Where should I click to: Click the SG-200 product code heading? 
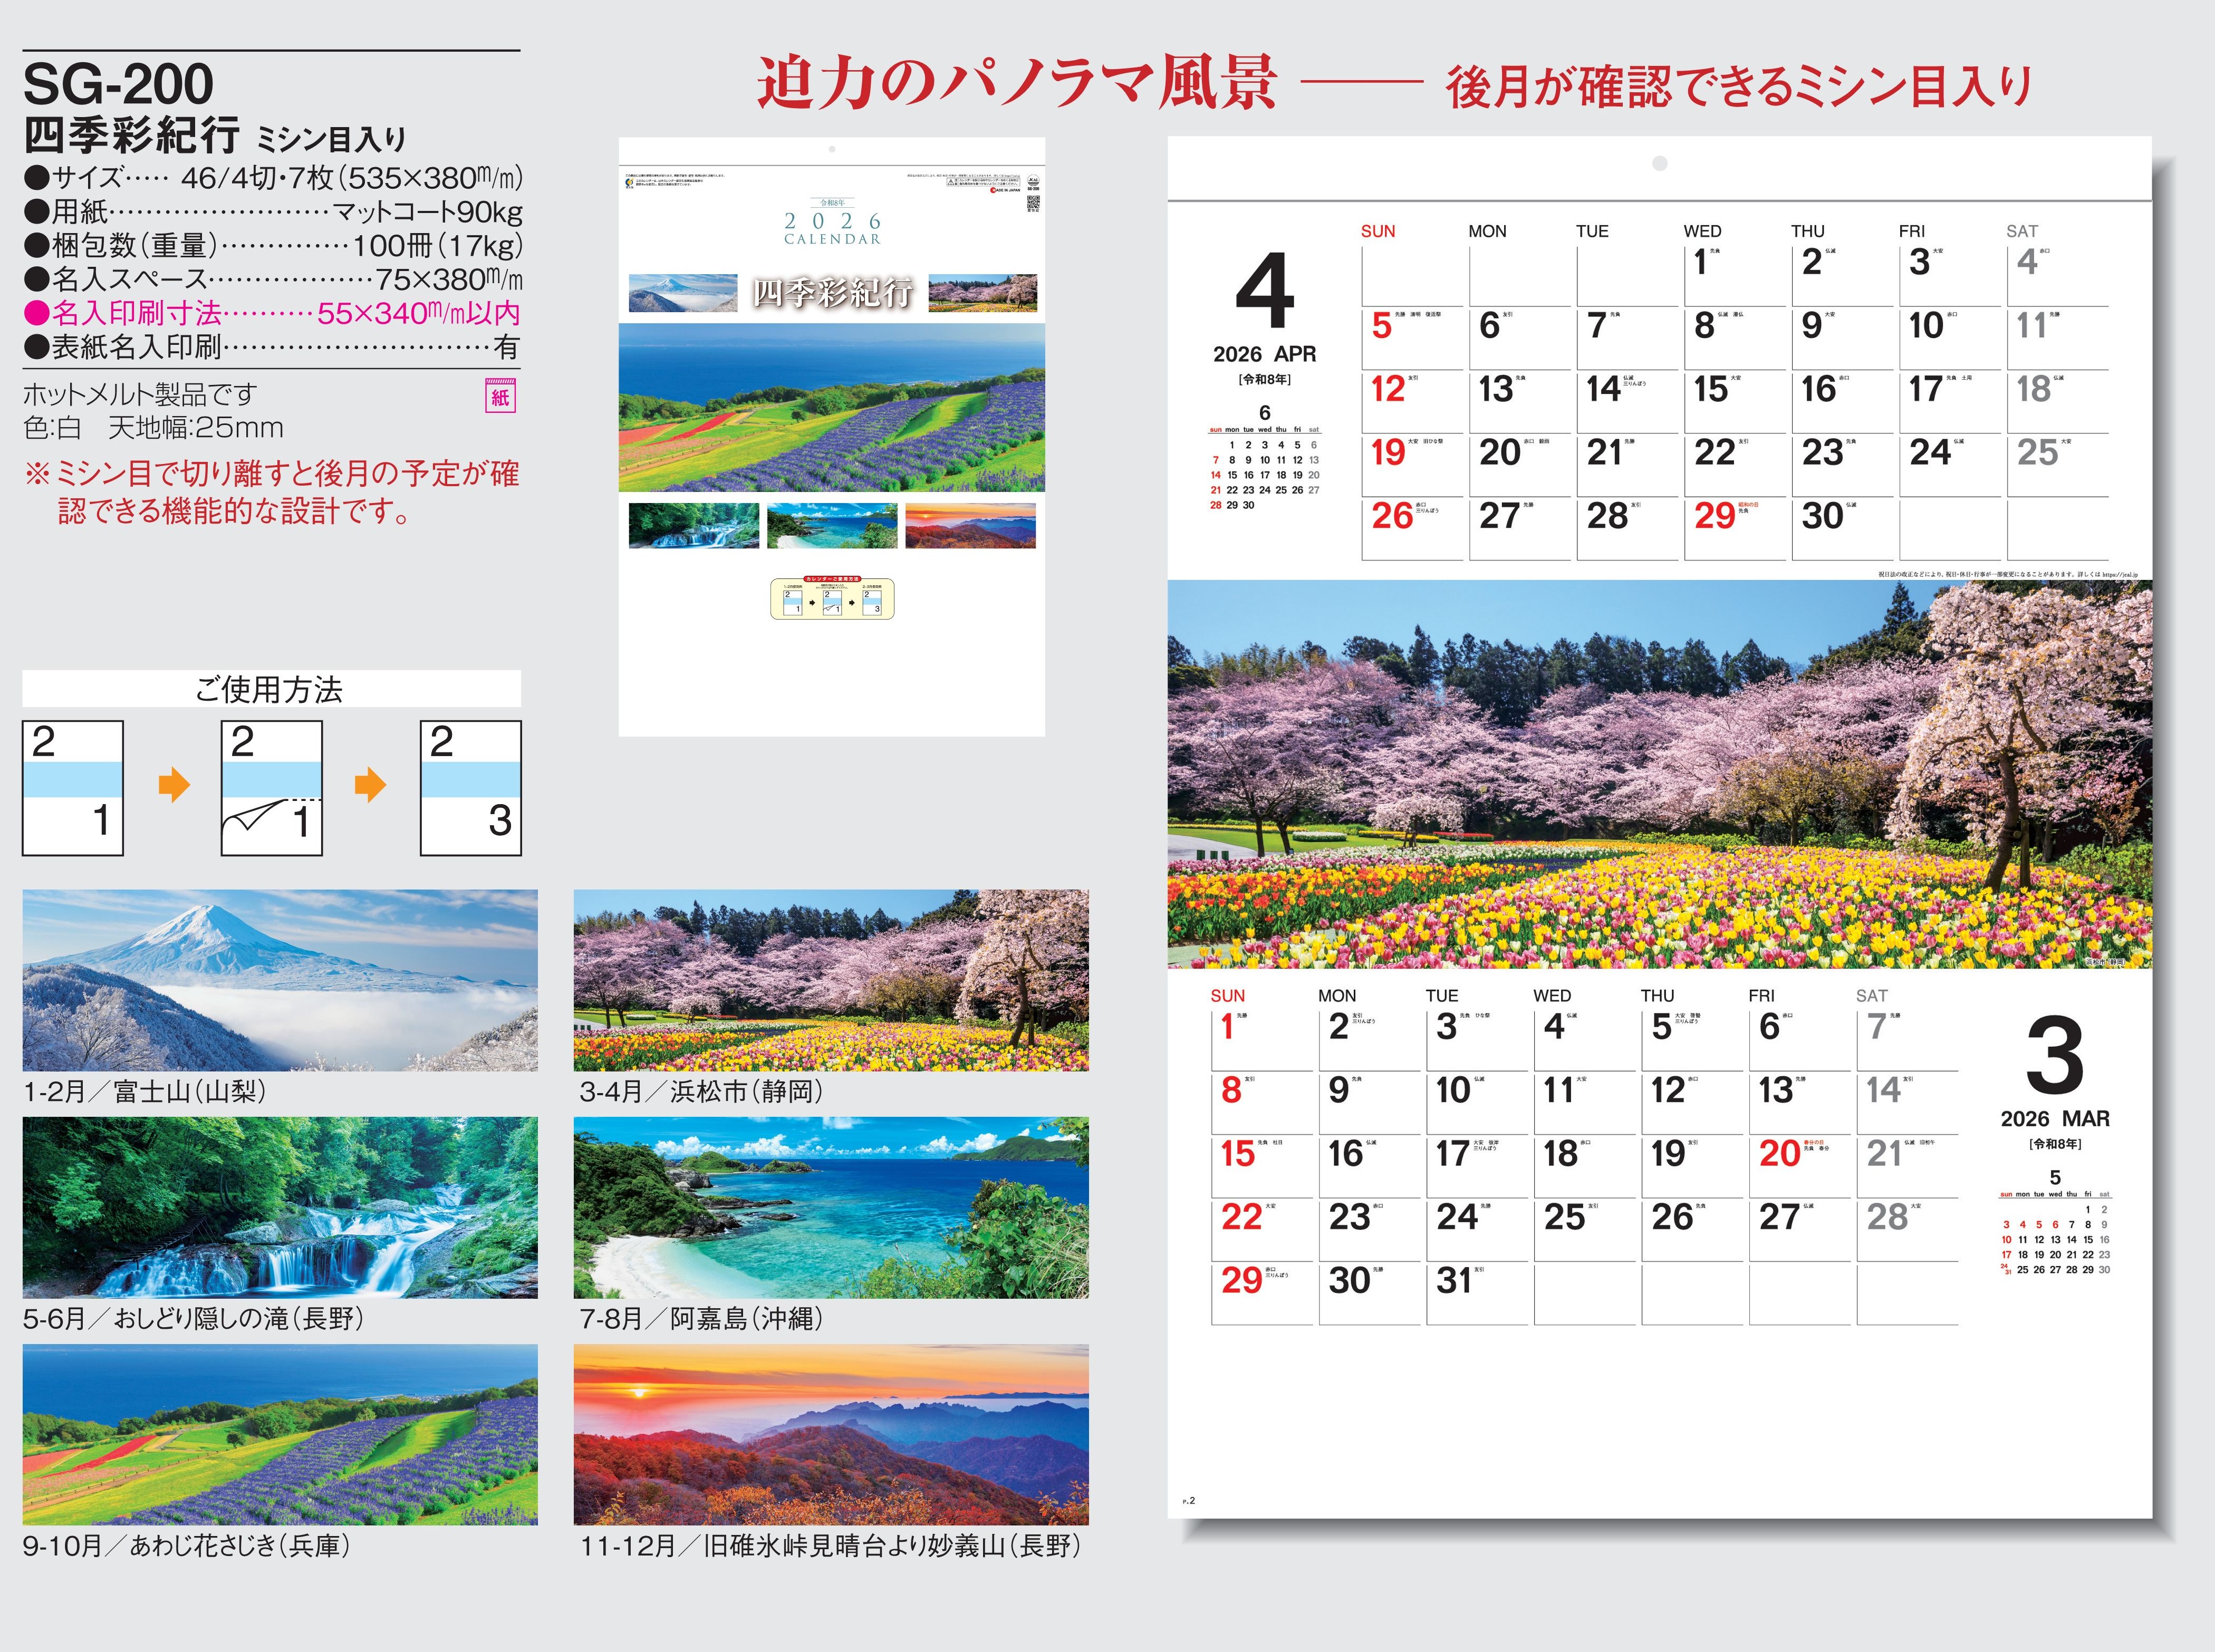point(118,84)
